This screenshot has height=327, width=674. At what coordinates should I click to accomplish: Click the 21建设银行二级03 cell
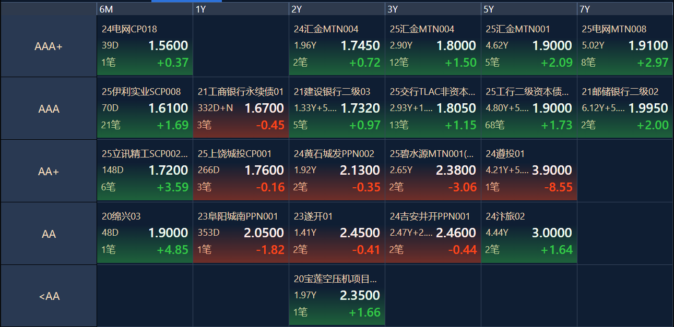pos(337,108)
